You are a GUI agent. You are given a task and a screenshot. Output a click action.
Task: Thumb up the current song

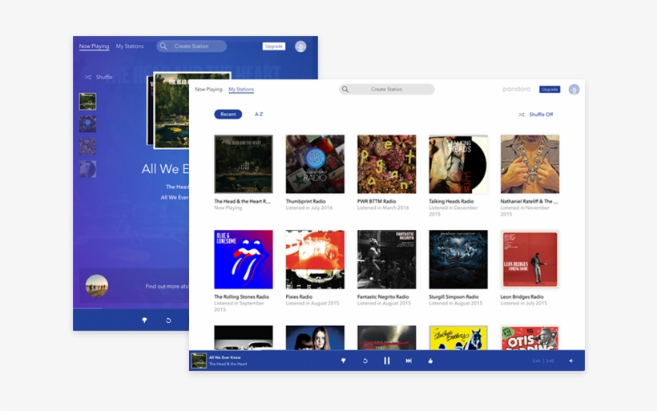[x=430, y=361]
